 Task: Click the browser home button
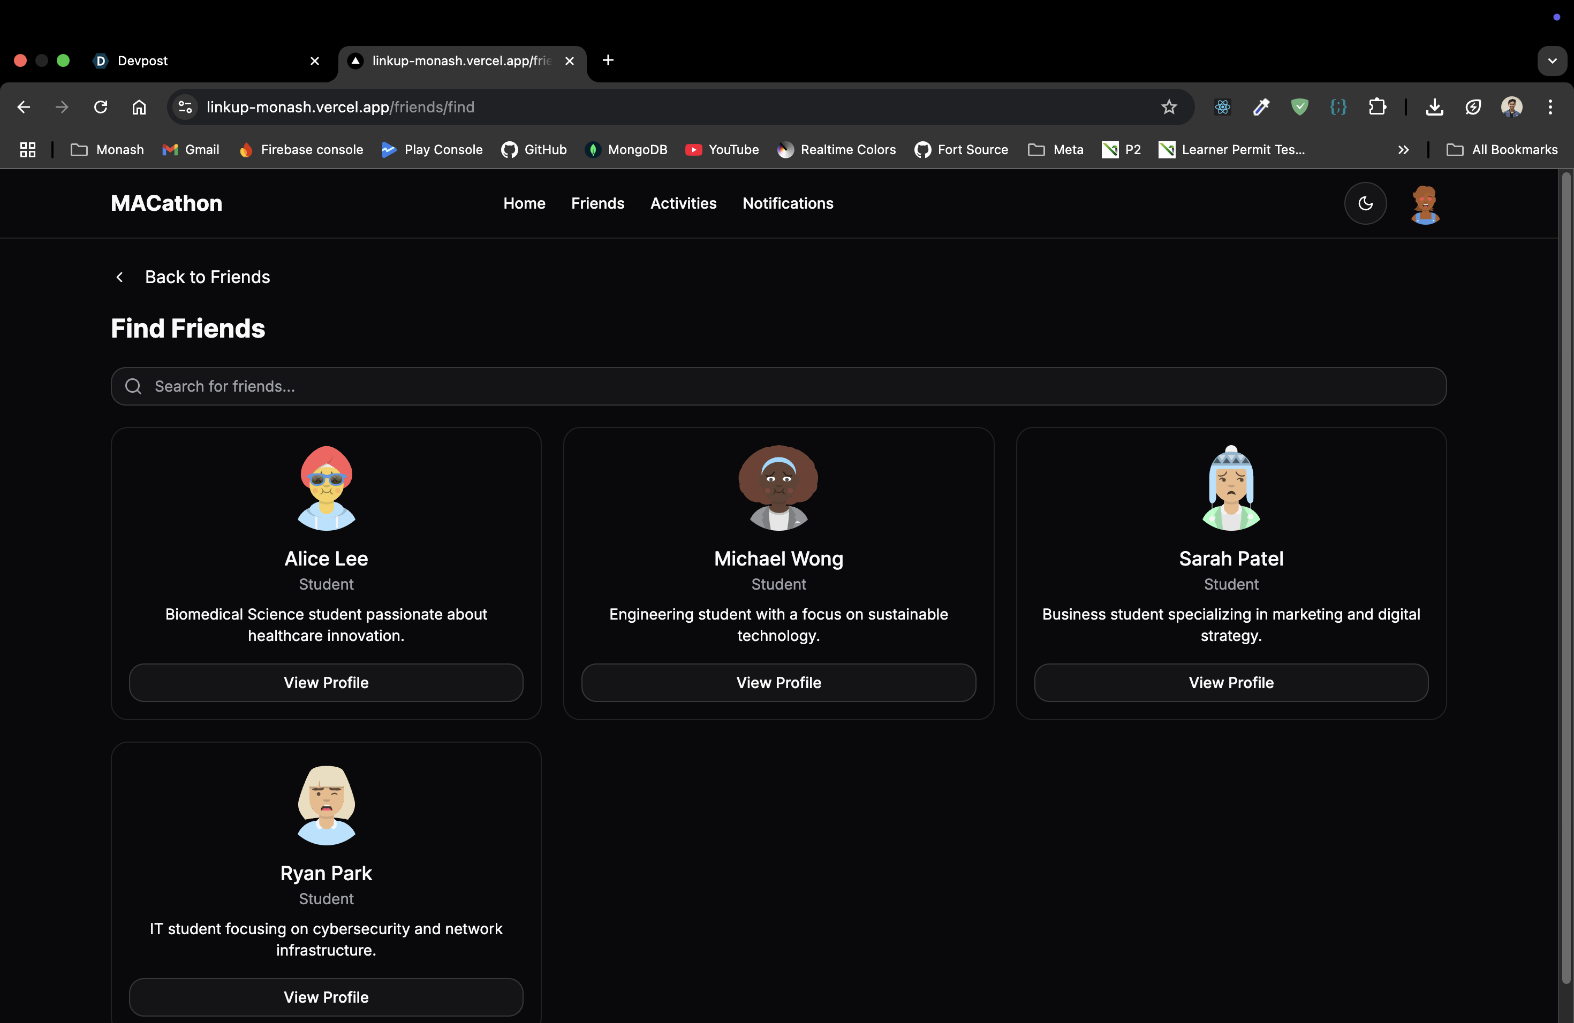coord(139,107)
